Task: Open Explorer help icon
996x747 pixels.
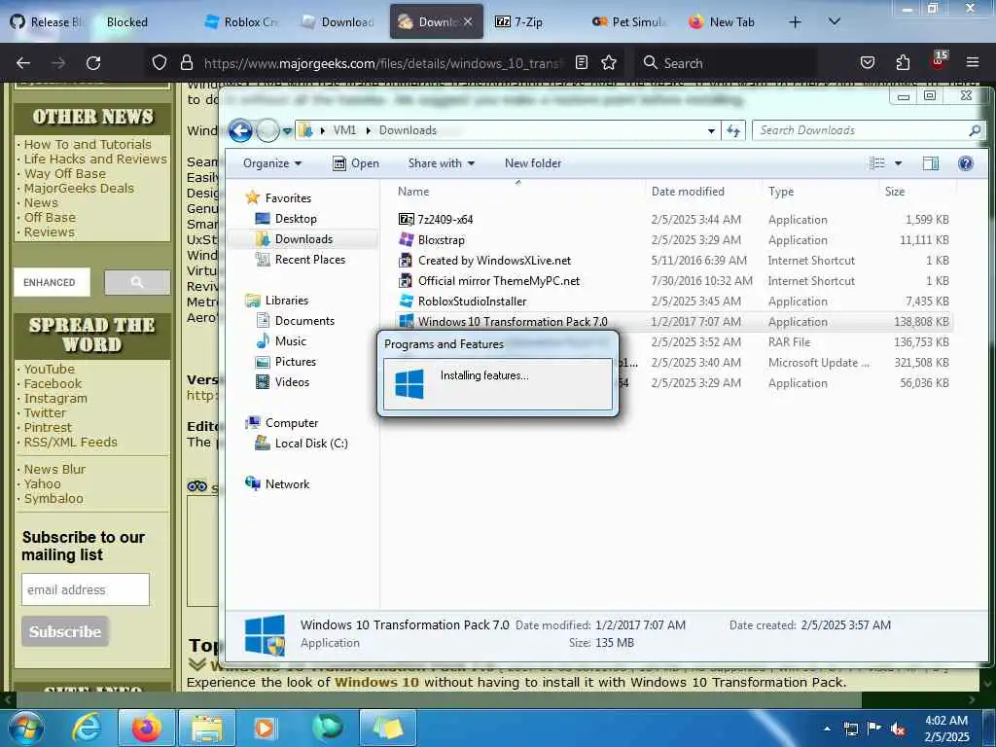Action: pos(966,163)
